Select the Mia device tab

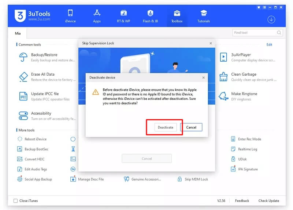(x=18, y=33)
